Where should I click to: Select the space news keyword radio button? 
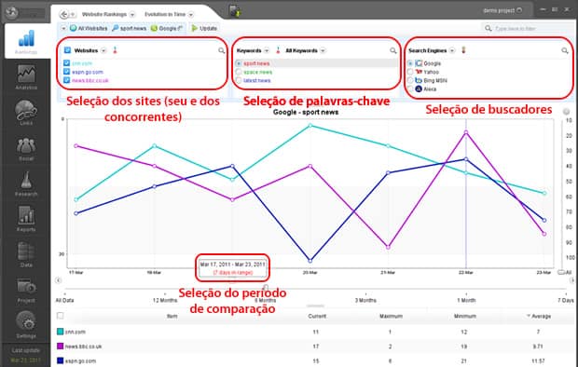click(239, 73)
